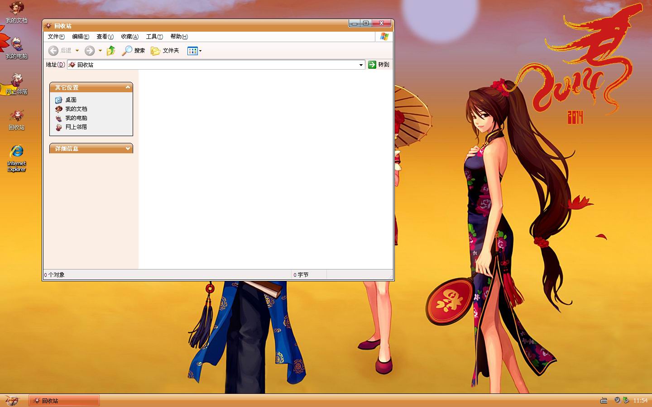The height and width of the screenshot is (407, 652).
Task: Open the 收藏(A) menu
Action: tap(129, 37)
